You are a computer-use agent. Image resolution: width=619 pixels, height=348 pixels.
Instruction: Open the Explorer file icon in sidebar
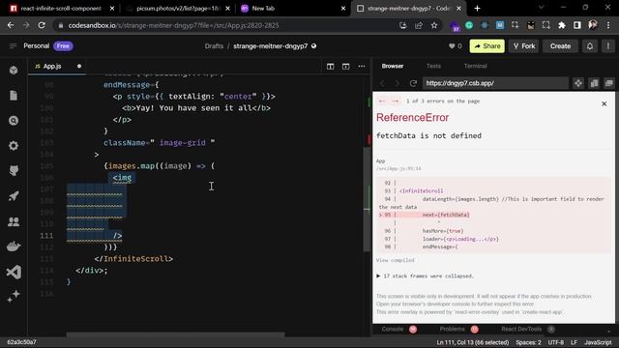point(14,96)
